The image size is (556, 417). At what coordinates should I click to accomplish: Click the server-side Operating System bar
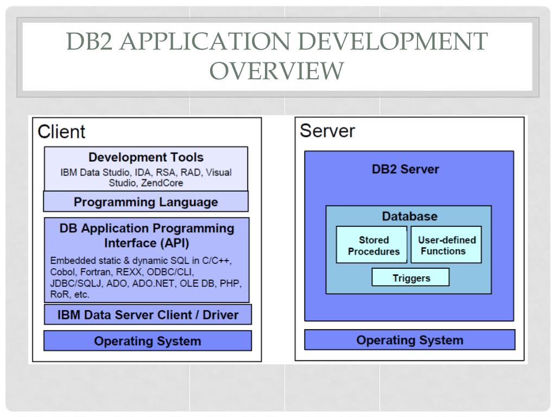pyautogui.click(x=410, y=340)
